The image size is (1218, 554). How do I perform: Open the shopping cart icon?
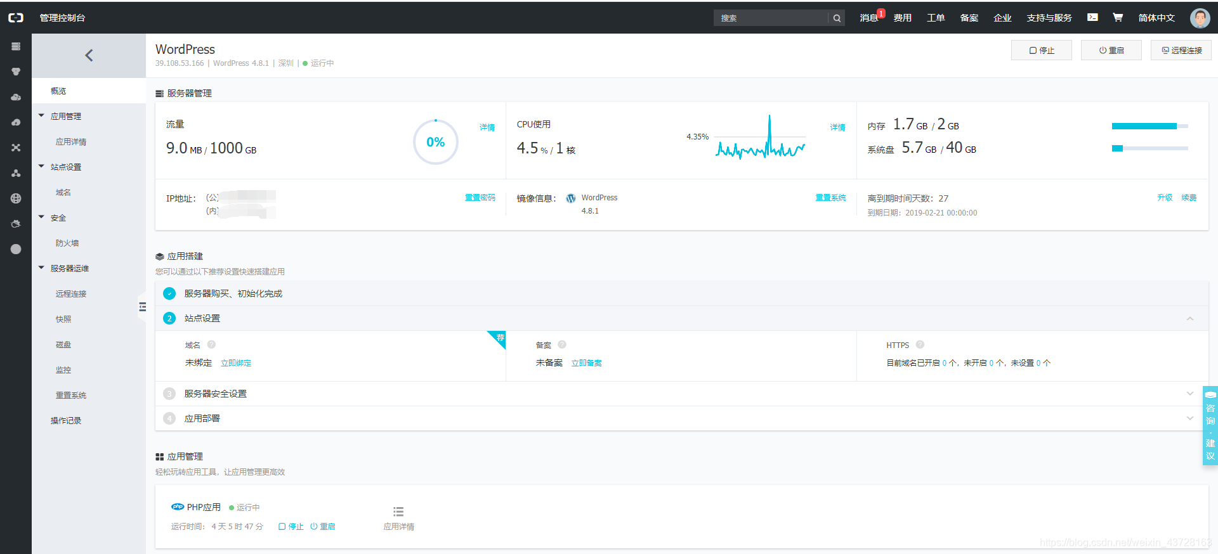tap(1118, 17)
